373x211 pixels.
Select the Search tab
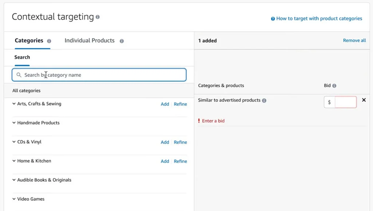tap(22, 57)
